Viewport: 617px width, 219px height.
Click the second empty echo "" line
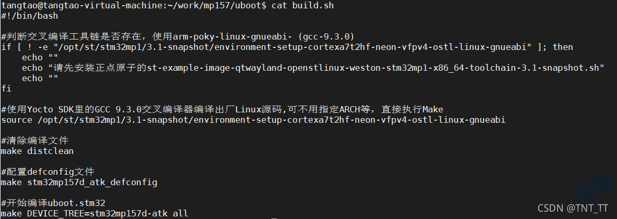(40, 78)
